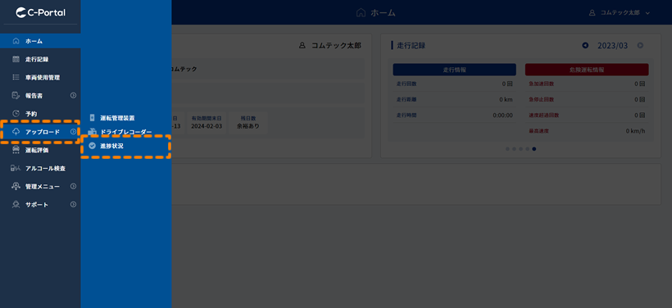Click the user icon beside コムテック太郎 in header
The width and height of the screenshot is (672, 308).
(593, 13)
